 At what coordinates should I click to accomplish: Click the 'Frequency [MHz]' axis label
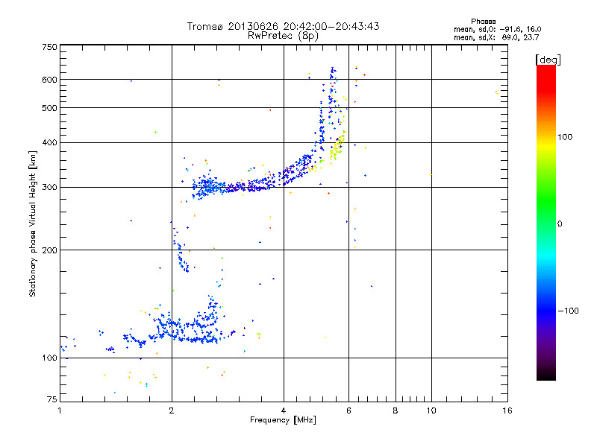pos(283,420)
